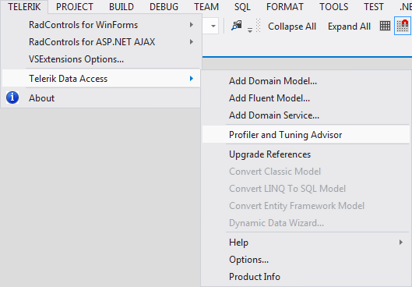Expand RadControls for ASP.NET AJAX submenu arrow
Screen dimensions: 412x287
point(192,42)
